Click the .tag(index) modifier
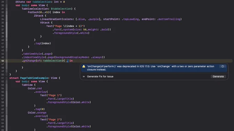 point(43,43)
